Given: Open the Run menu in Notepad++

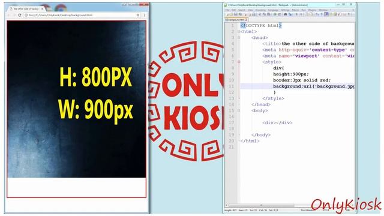Looking at the screenshot, I should (x=304, y=10).
